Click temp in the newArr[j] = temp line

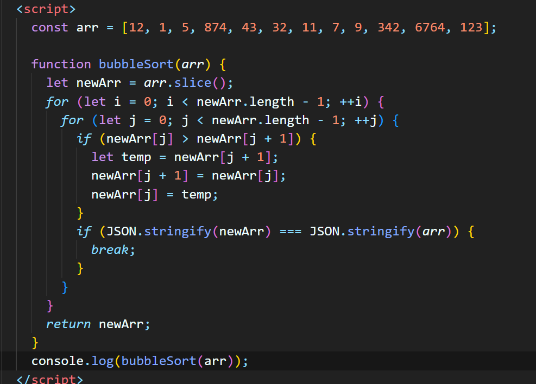pyautogui.click(x=197, y=194)
